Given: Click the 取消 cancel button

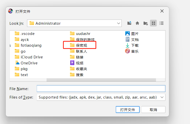Looking at the screenshot, I should [153, 110].
